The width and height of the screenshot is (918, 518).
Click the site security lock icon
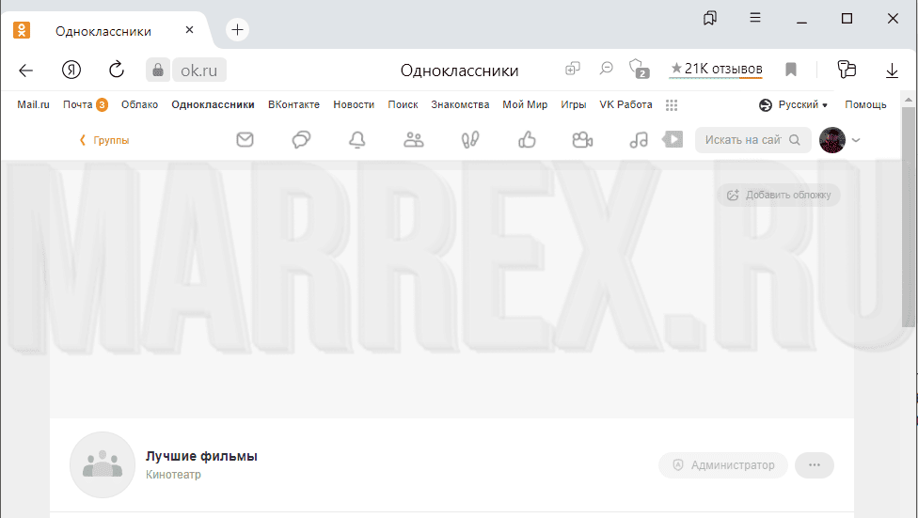(x=157, y=71)
